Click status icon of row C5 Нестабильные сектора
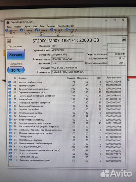This screenshot has width=136, height=182. [10, 140]
